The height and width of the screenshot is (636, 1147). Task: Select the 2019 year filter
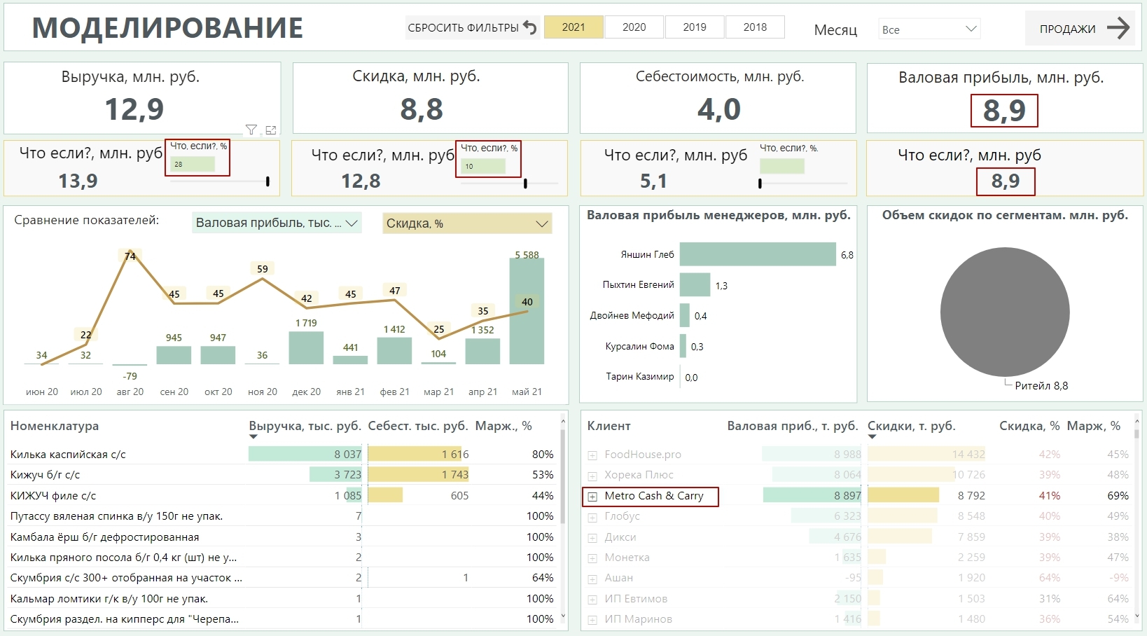click(695, 27)
